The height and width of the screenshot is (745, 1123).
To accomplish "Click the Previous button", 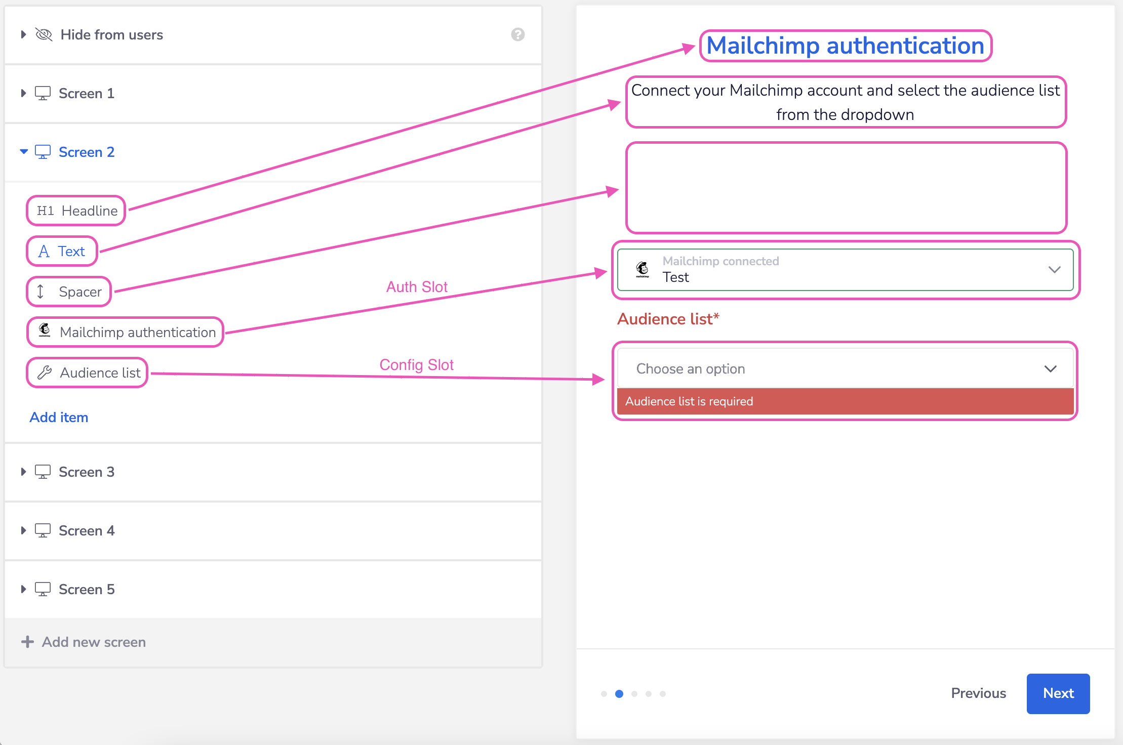I will 978,693.
